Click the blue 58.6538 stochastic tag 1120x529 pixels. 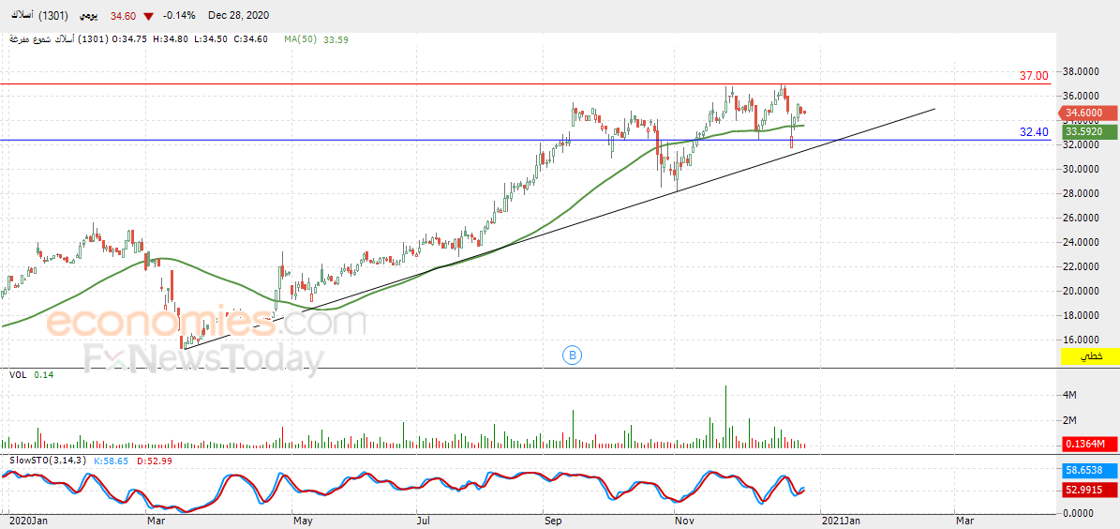[x=1087, y=473]
